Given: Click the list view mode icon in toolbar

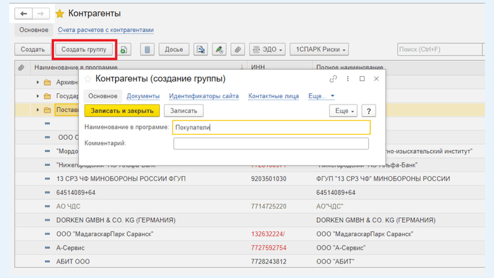Looking at the screenshot, I should (147, 50).
